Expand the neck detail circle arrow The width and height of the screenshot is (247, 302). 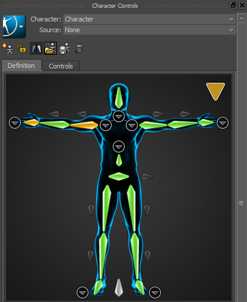point(119,116)
